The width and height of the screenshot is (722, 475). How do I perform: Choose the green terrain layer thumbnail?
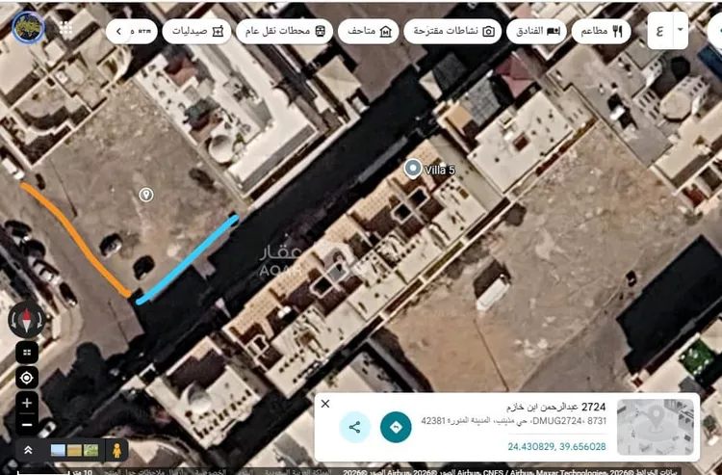pyautogui.click(x=90, y=450)
